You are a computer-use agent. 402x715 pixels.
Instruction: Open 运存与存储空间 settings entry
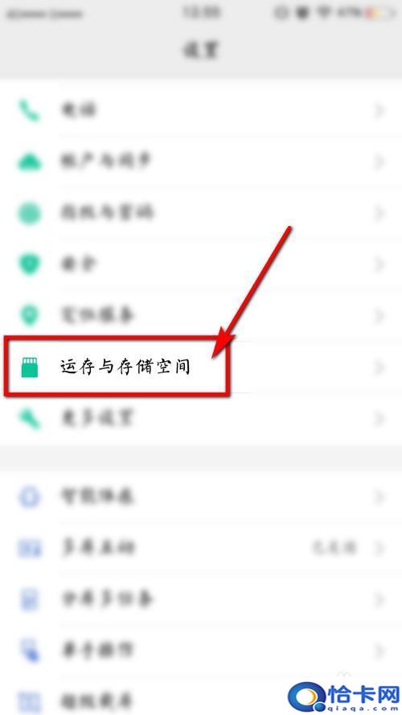tap(201, 367)
